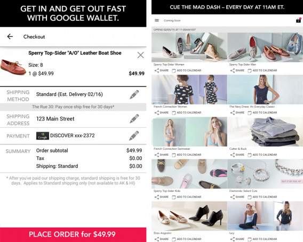
Task: Edit the shipping method pencil icon
Action: 134,94
